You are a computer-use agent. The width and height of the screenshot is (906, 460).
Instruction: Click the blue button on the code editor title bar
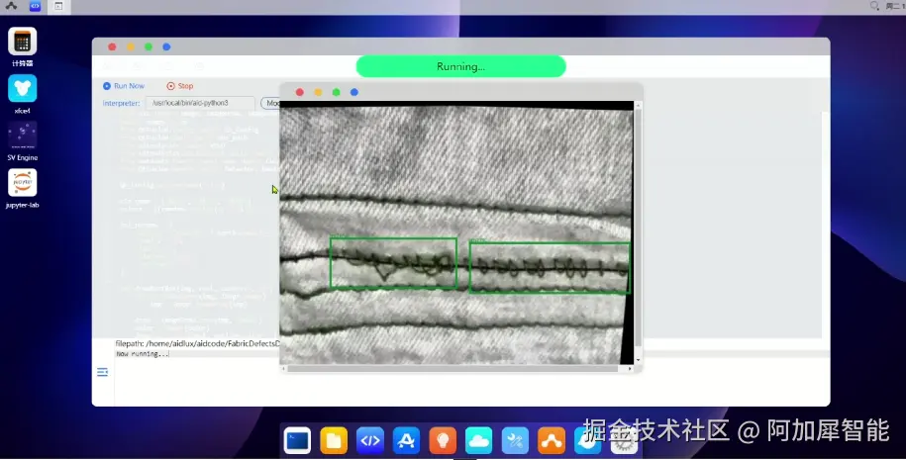[166, 46]
